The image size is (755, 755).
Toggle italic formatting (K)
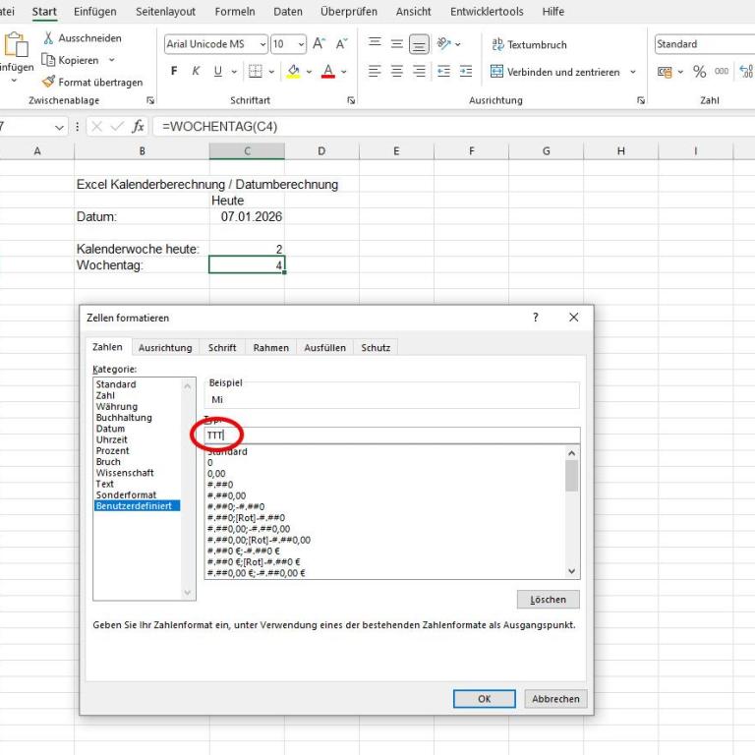click(196, 72)
